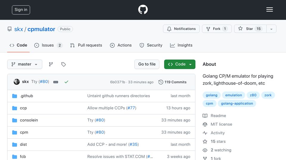Select the golang topic tag
The height and width of the screenshot is (160, 286).
pos(212,95)
